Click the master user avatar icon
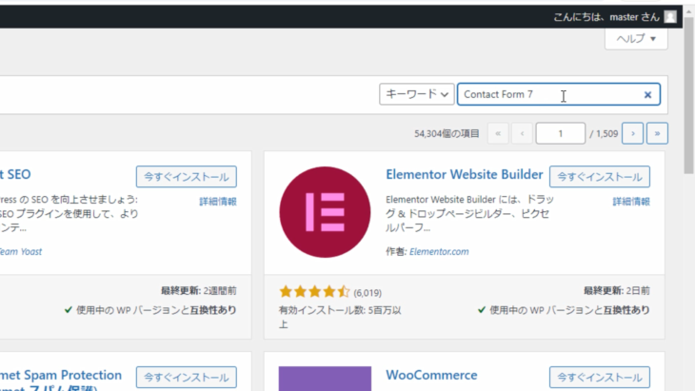695x391 pixels. [670, 17]
